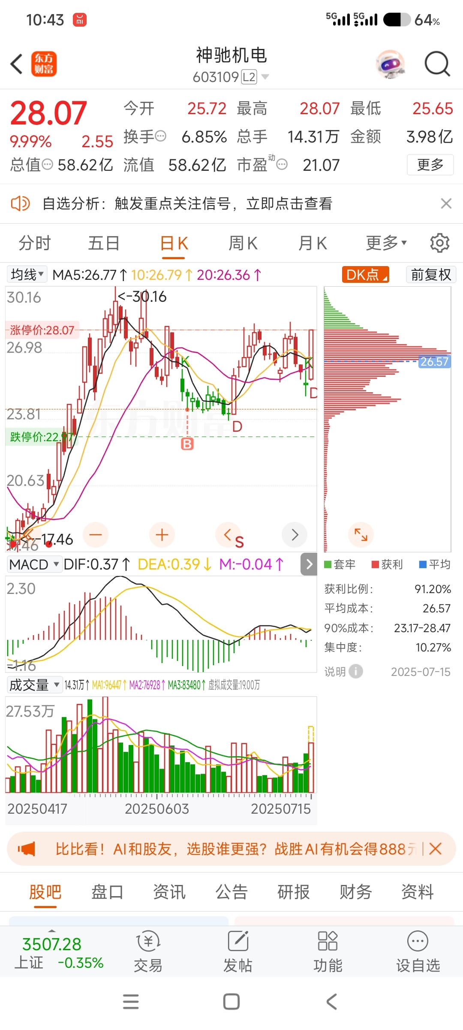
Task: Open the 东方财富 logo icon
Action: pos(44,64)
